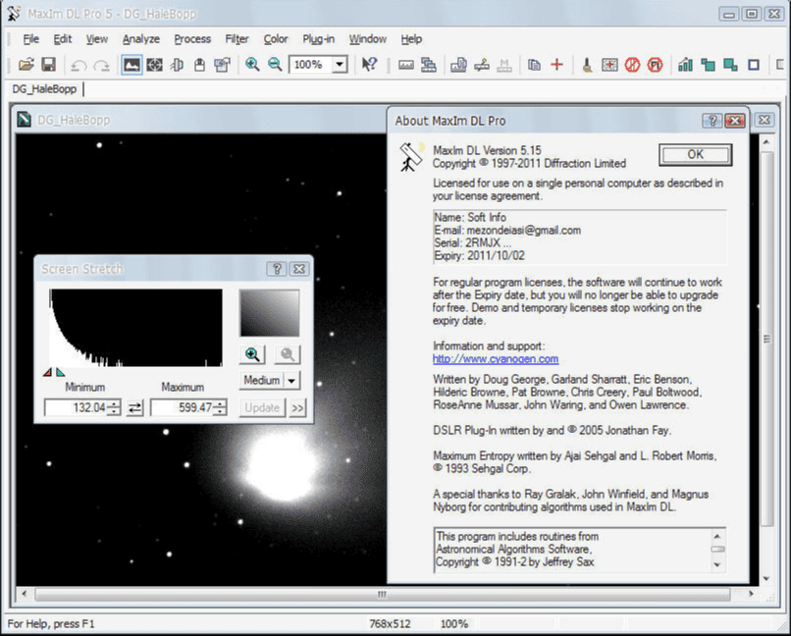Expand Screen Stretch options with >> button
The width and height of the screenshot is (791, 636).
[297, 407]
